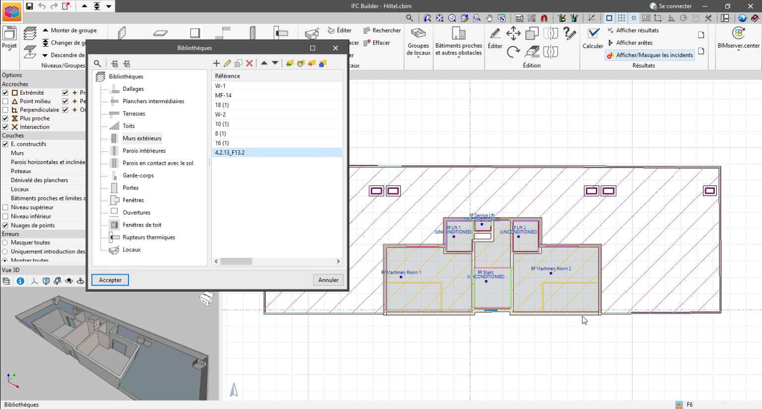
Task: Open the BIMserver.center dropdown
Action: pos(738,46)
